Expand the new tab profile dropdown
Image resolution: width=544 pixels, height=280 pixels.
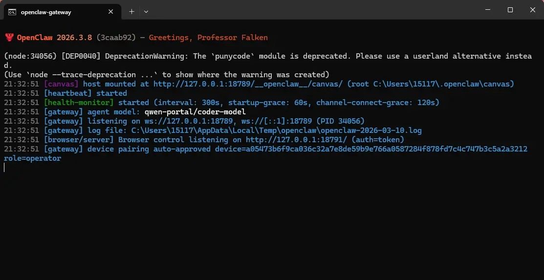click(146, 12)
